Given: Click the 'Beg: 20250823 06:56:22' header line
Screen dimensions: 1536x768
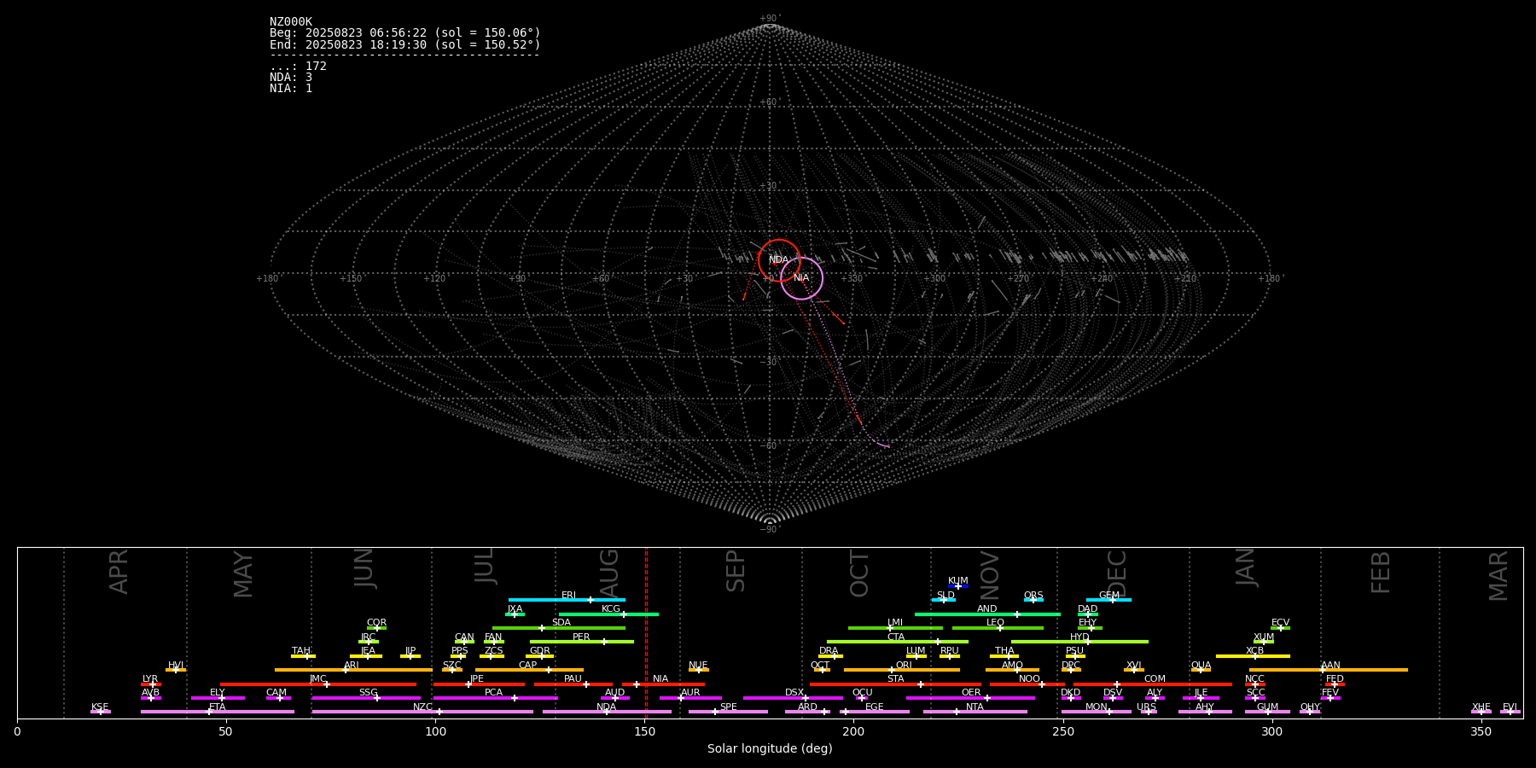Looking at the screenshot, I should tap(405, 33).
